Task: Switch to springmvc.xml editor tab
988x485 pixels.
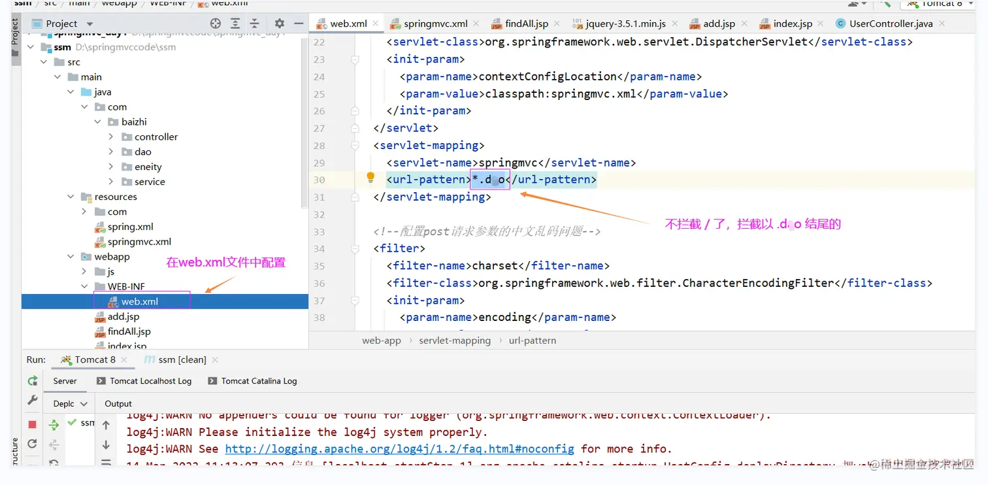Action: point(435,24)
